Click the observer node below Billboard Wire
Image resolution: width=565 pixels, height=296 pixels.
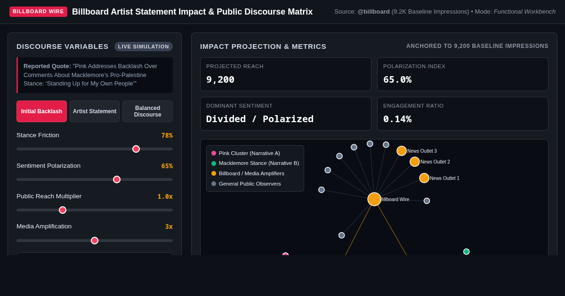point(342,235)
